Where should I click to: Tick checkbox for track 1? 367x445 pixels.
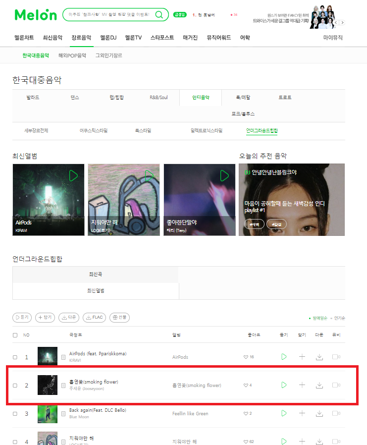15,357
